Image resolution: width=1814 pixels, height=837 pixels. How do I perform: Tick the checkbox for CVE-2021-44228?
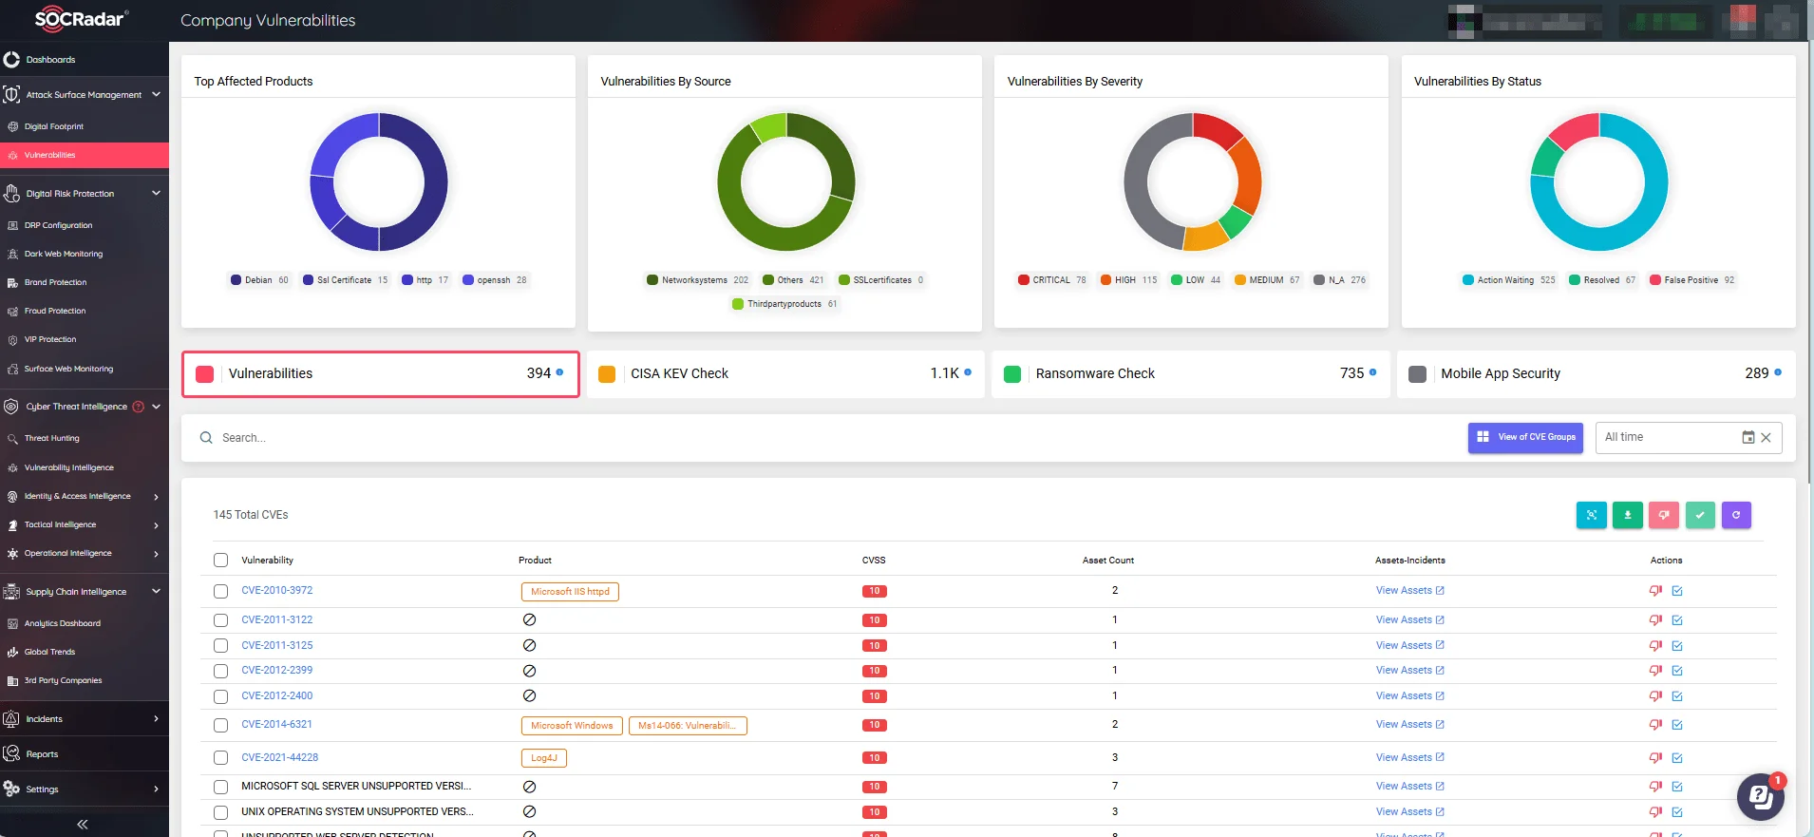tap(221, 758)
